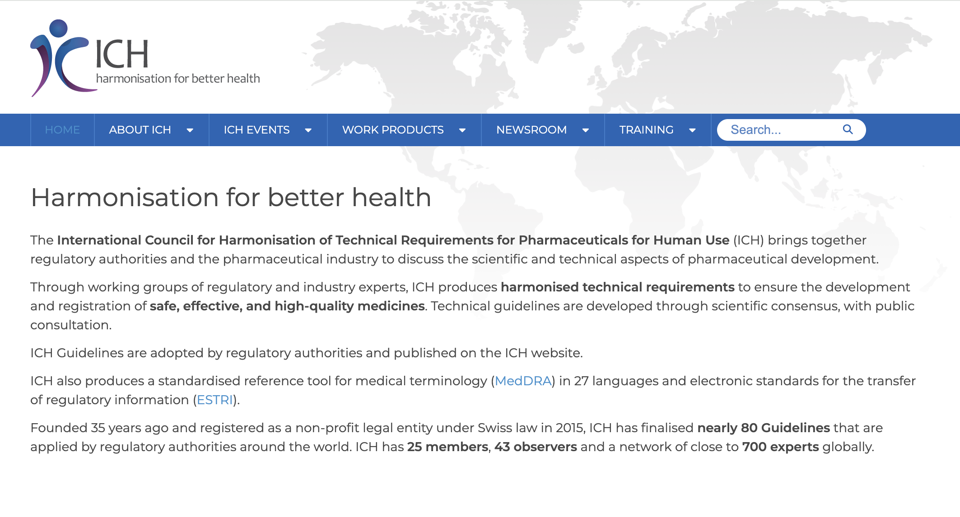
Task: Select NEWSROOM in the navigation bar
Action: click(x=531, y=130)
